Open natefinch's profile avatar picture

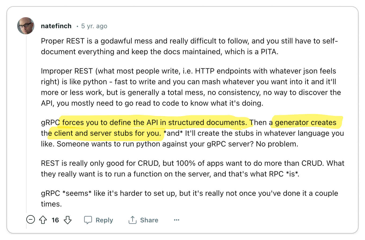pos(26,26)
